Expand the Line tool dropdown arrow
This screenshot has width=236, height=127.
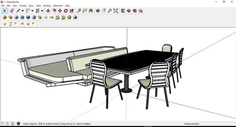point(23,11)
